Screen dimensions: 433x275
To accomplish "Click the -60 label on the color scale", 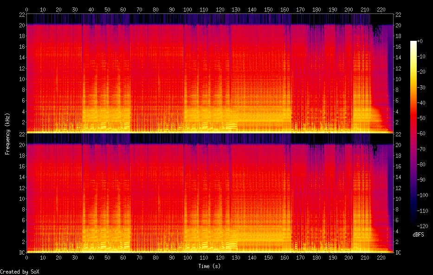I will tap(422, 134).
